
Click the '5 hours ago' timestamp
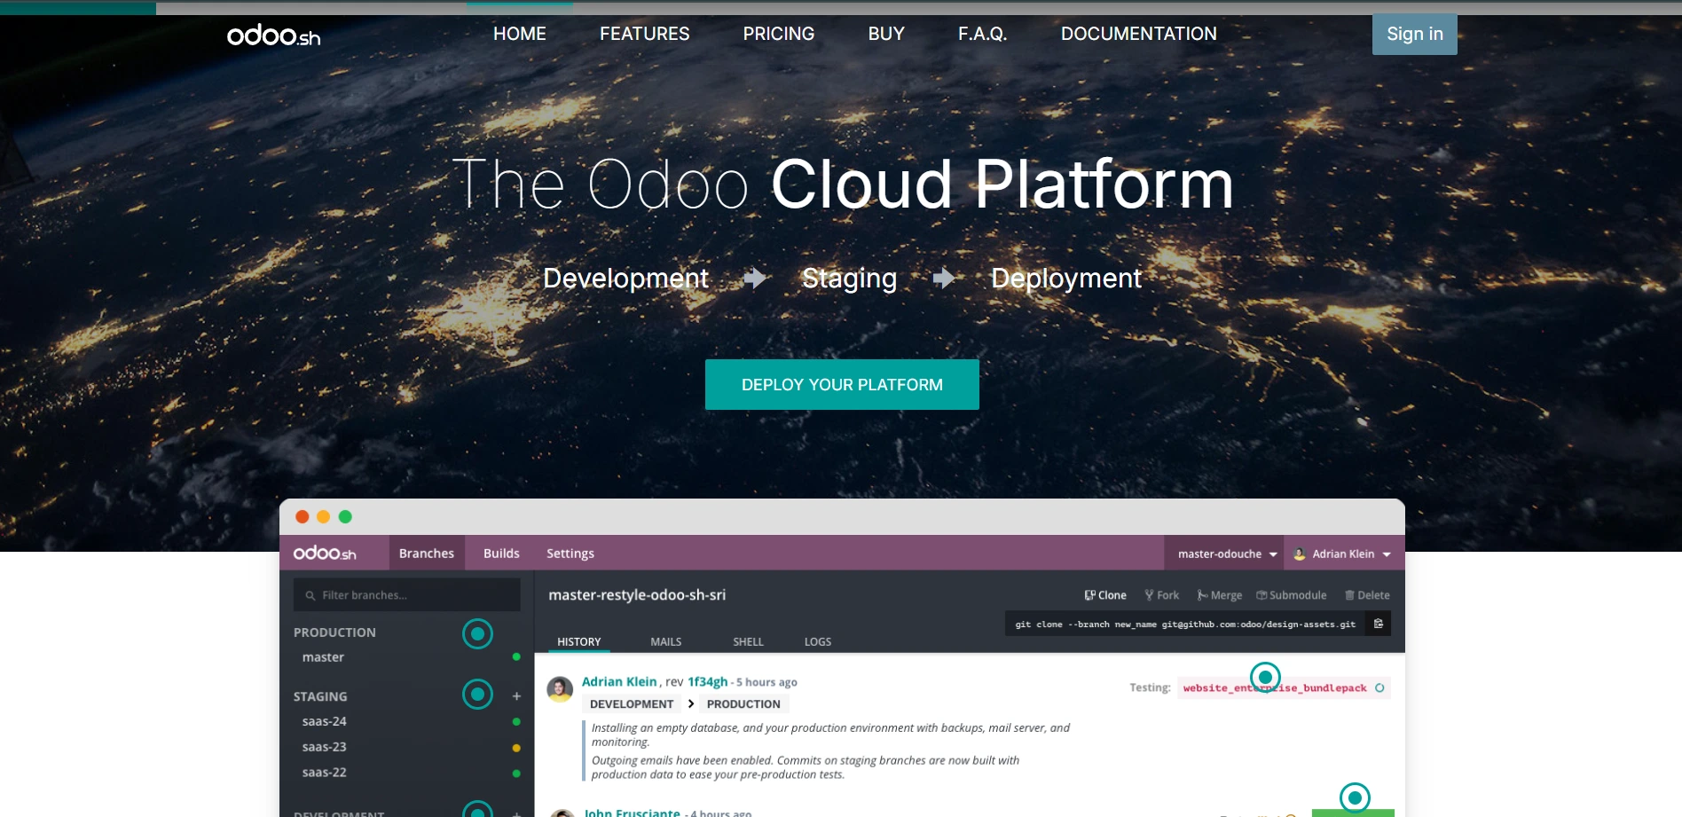766,682
